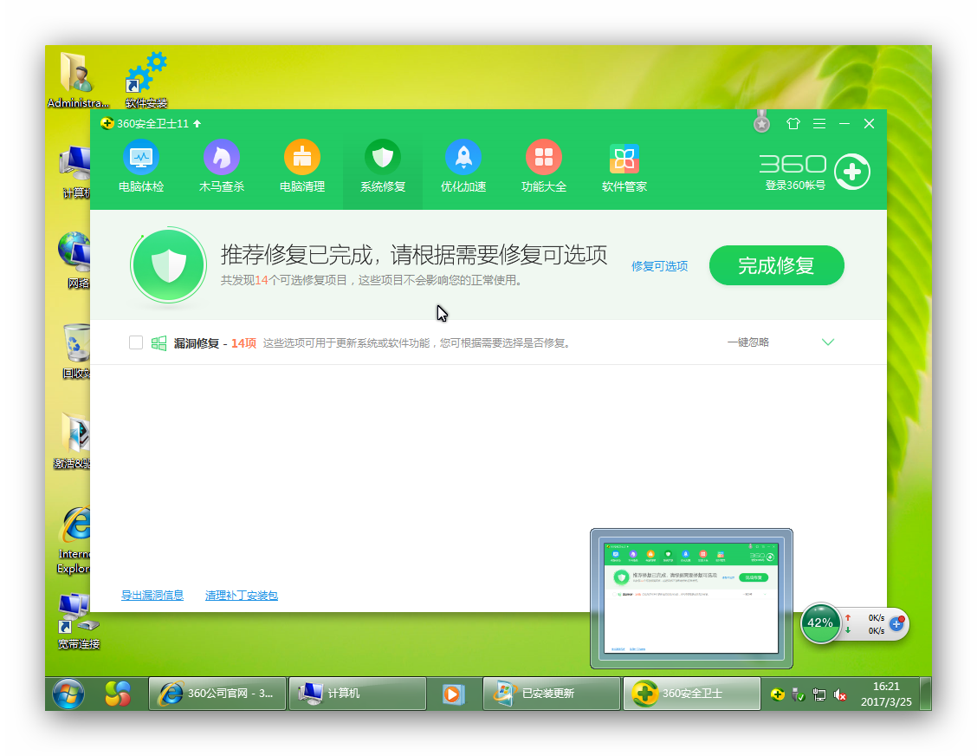Open the 清理补丁安装包 link

241,595
